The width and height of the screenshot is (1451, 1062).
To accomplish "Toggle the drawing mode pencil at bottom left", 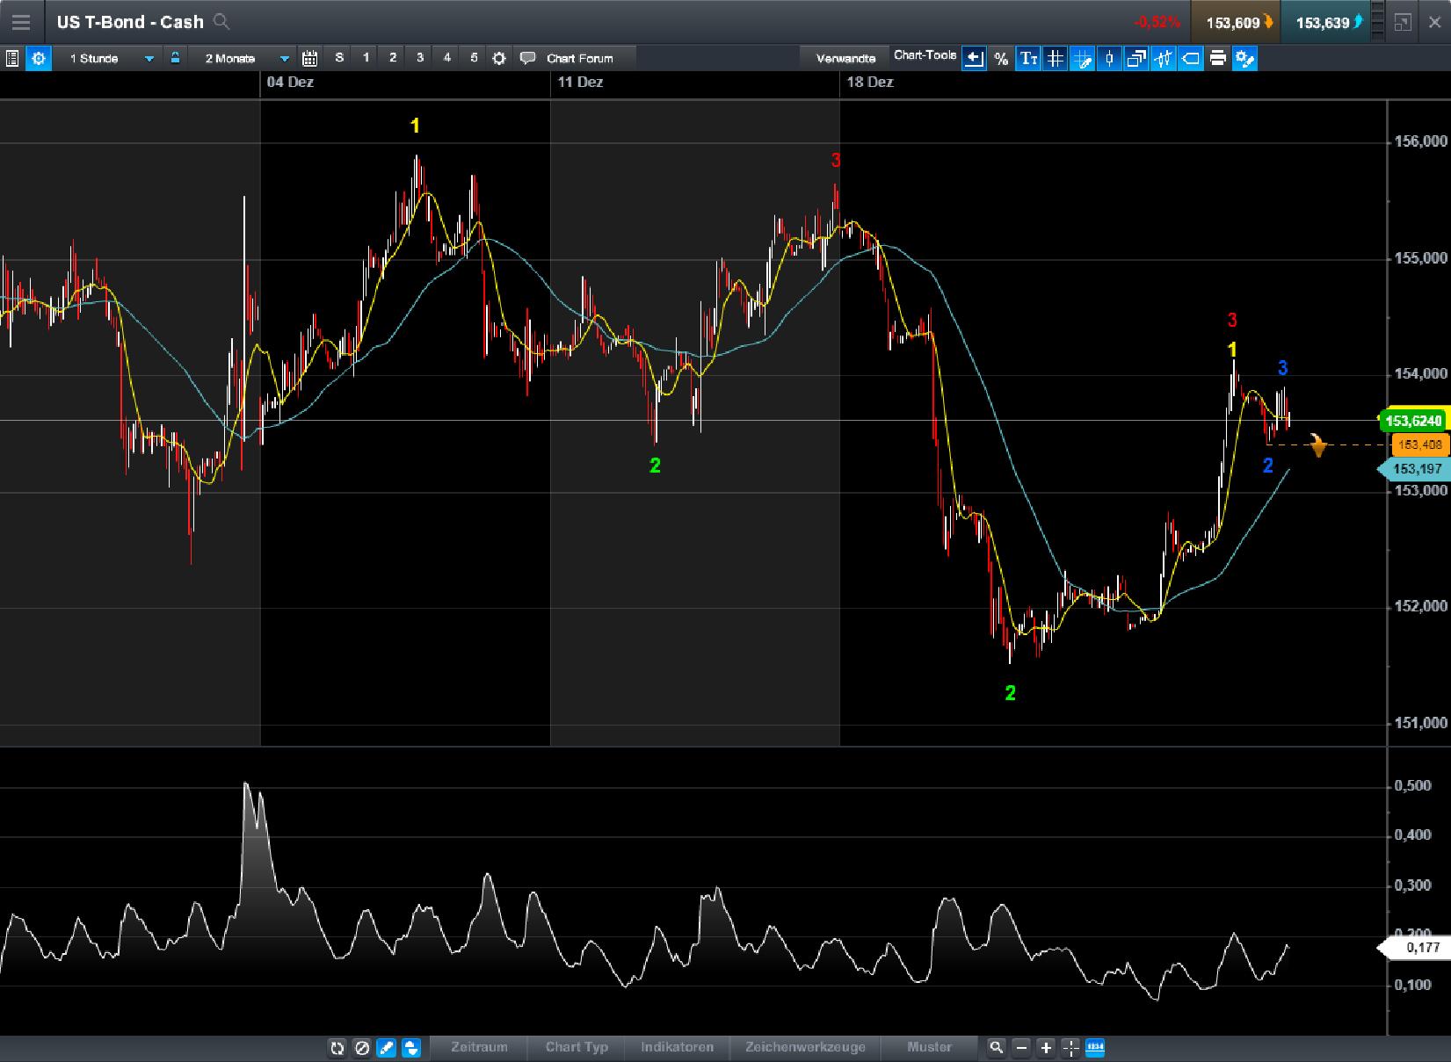I will [386, 1048].
